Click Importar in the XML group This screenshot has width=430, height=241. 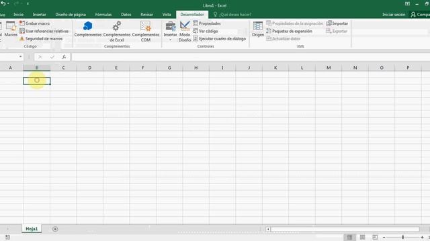click(337, 23)
